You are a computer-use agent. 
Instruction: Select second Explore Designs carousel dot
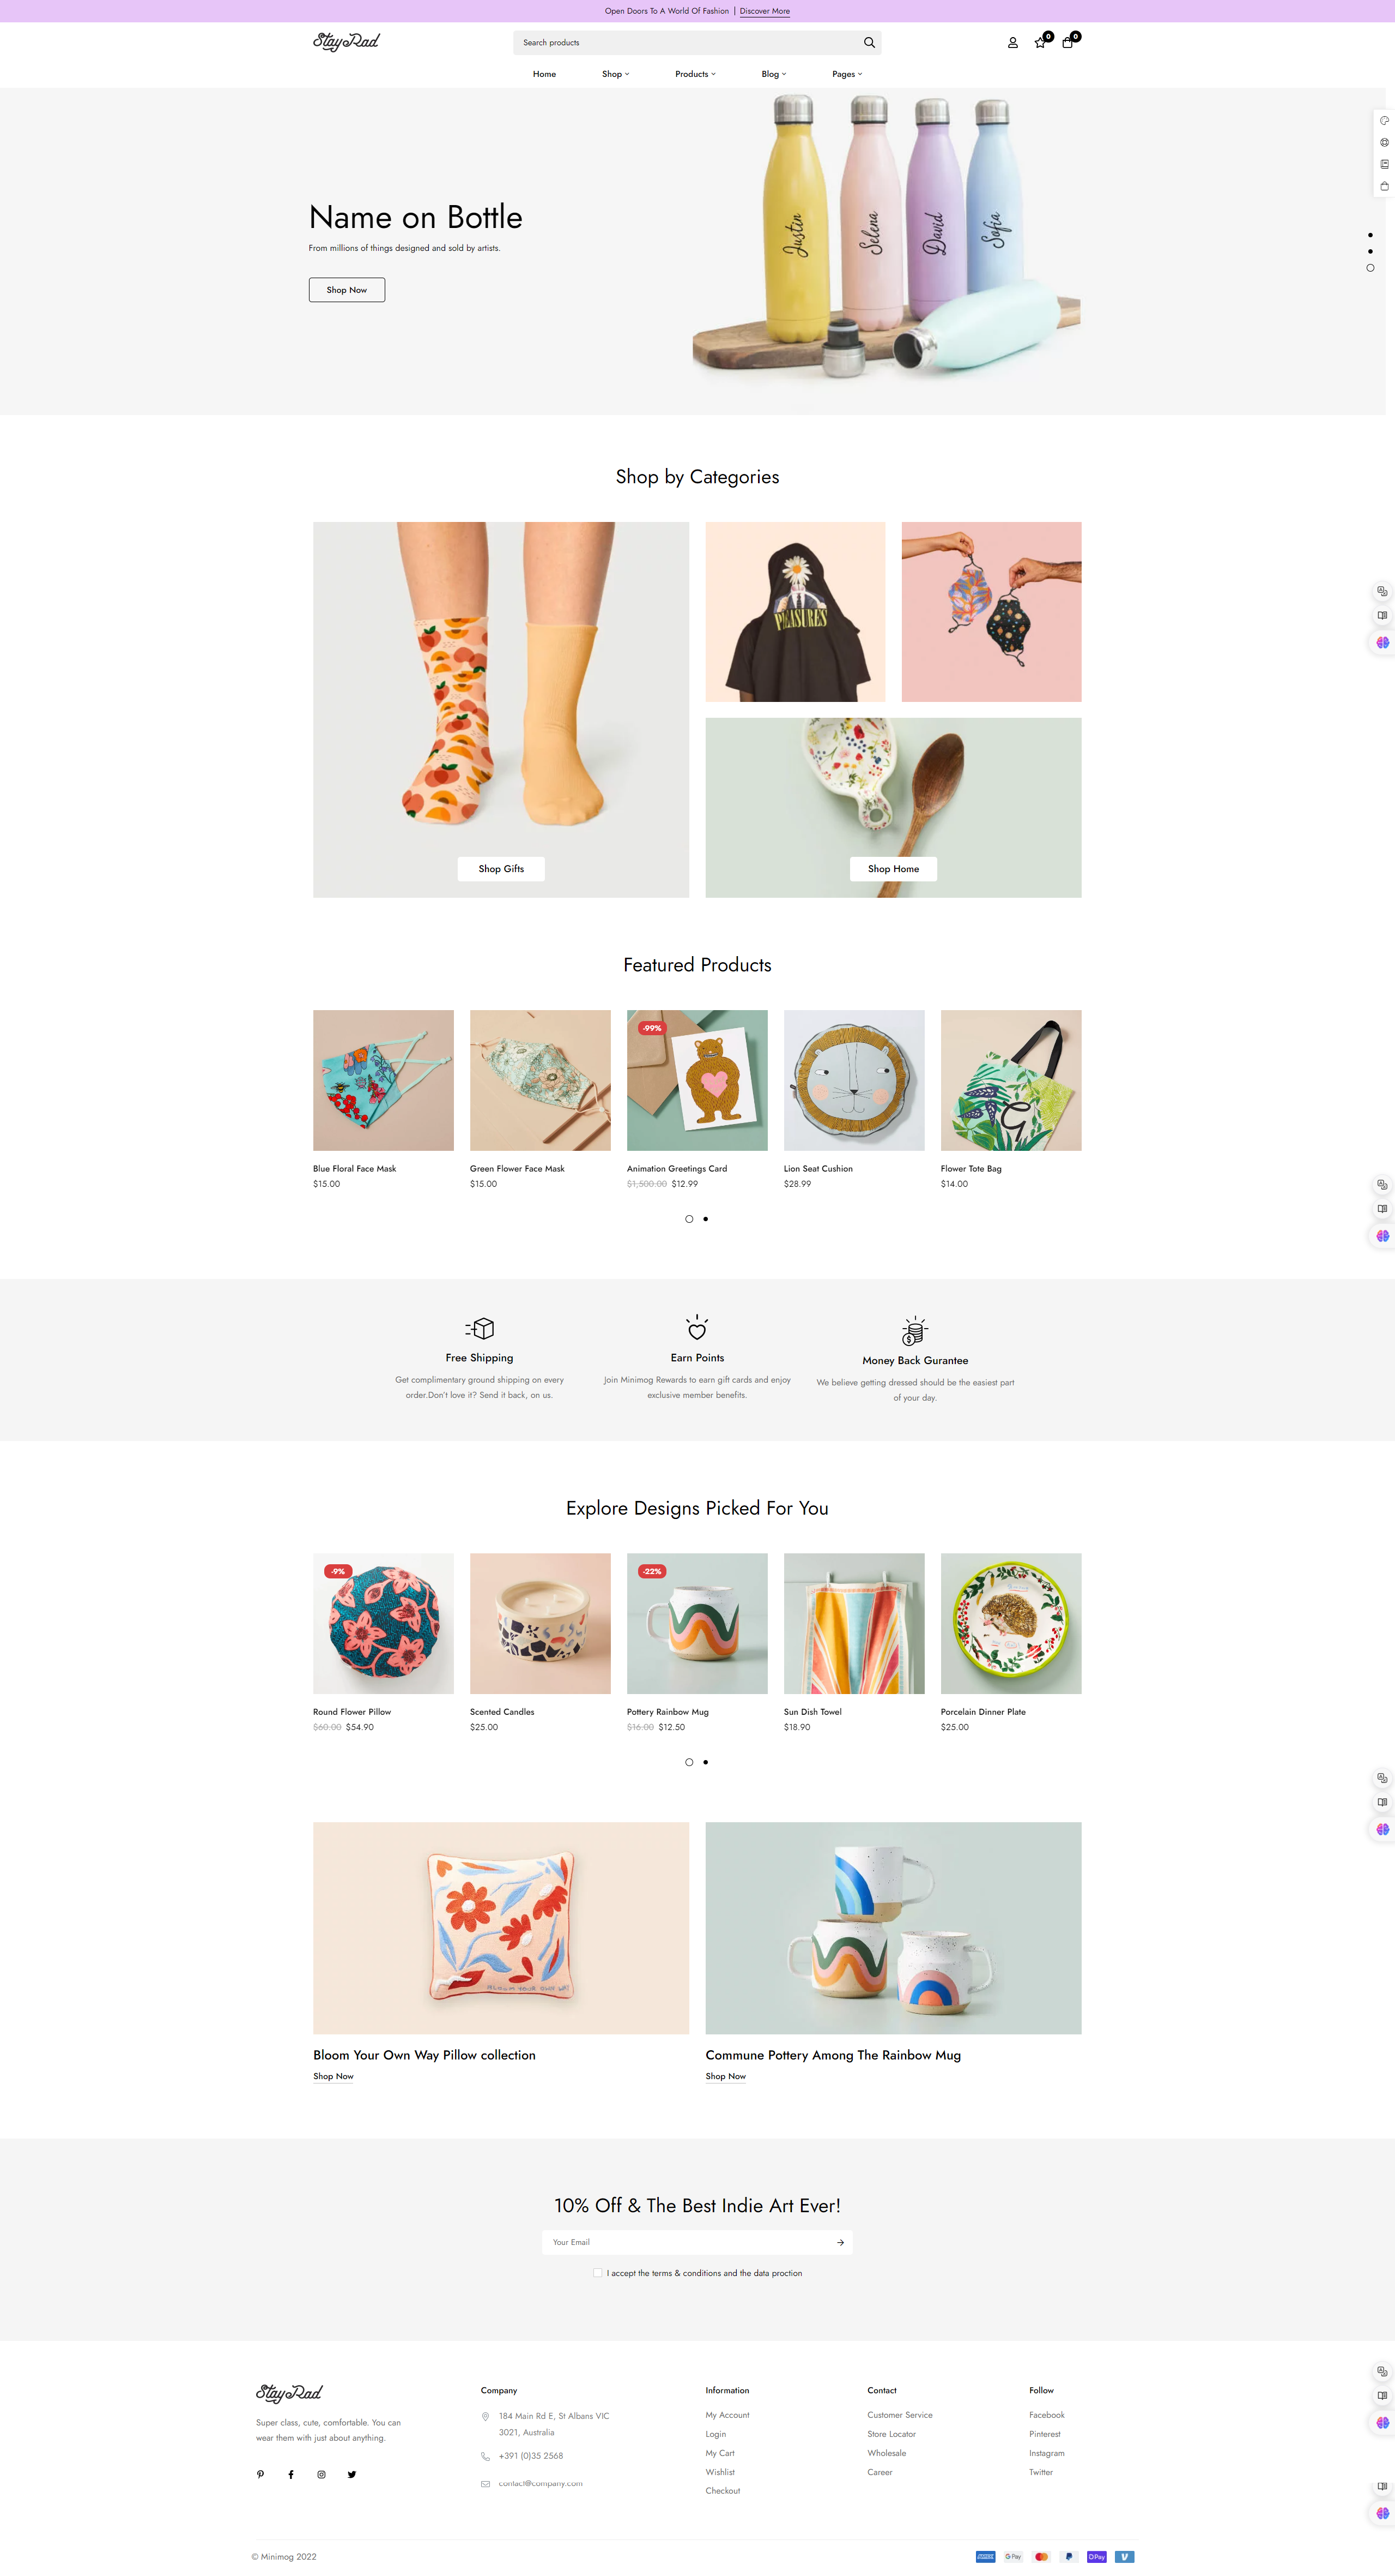coord(706,1762)
